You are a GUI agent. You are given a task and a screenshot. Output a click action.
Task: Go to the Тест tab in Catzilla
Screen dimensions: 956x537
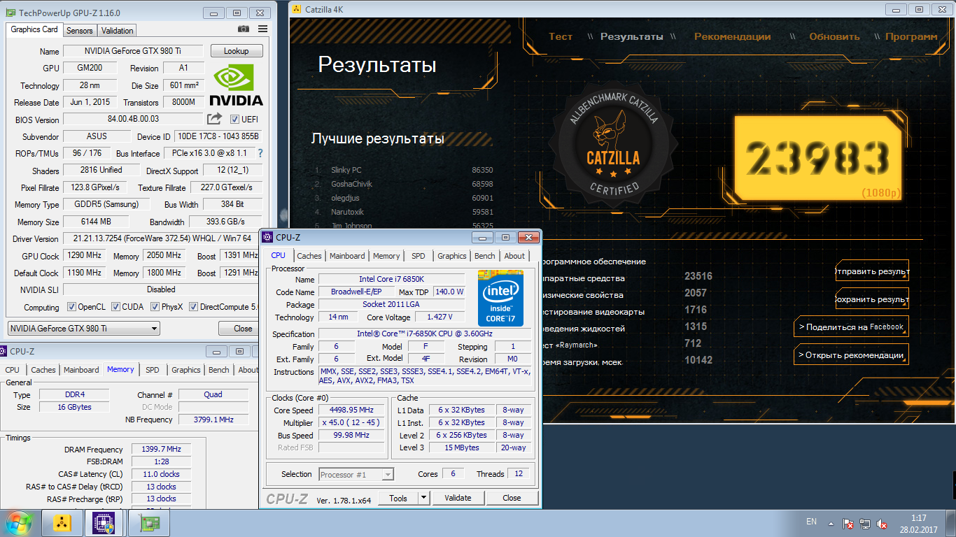pos(561,36)
